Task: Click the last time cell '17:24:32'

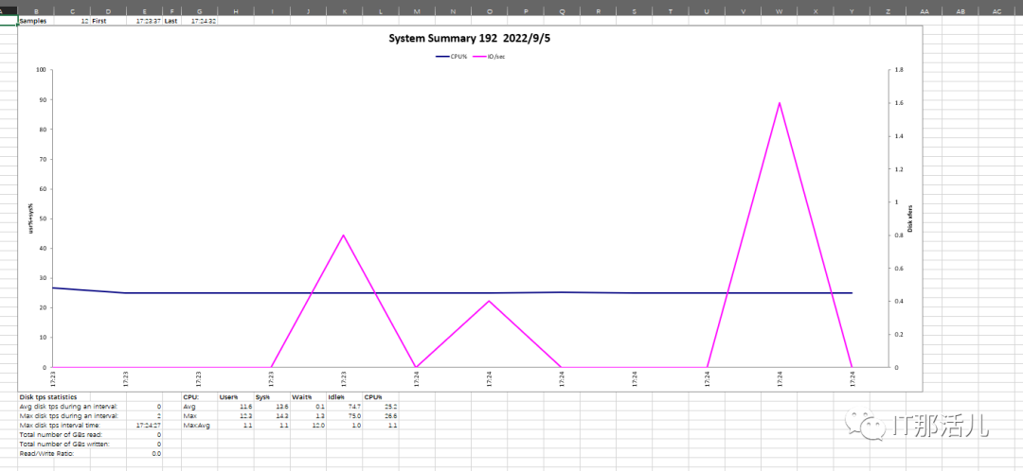Action: pos(199,21)
